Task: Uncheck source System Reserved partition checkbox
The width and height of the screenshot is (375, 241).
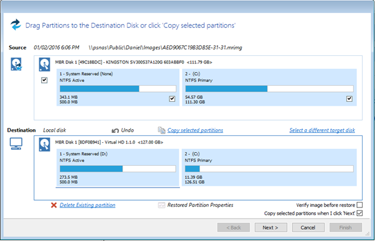Action: (x=172, y=99)
